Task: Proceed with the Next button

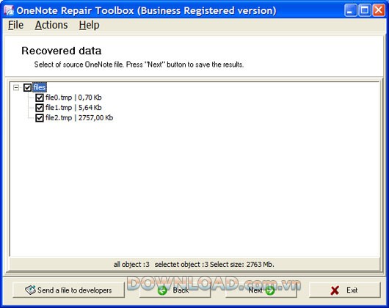Action: click(x=261, y=290)
